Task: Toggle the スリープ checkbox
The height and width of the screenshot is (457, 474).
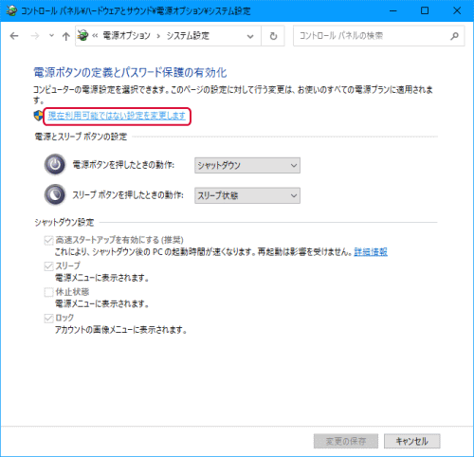Action: click(x=48, y=266)
